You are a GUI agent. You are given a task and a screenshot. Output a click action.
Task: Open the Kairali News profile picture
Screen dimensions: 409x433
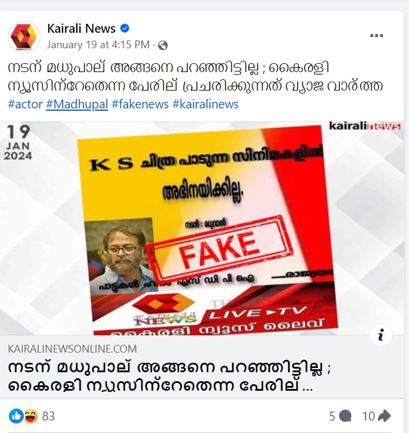24,37
